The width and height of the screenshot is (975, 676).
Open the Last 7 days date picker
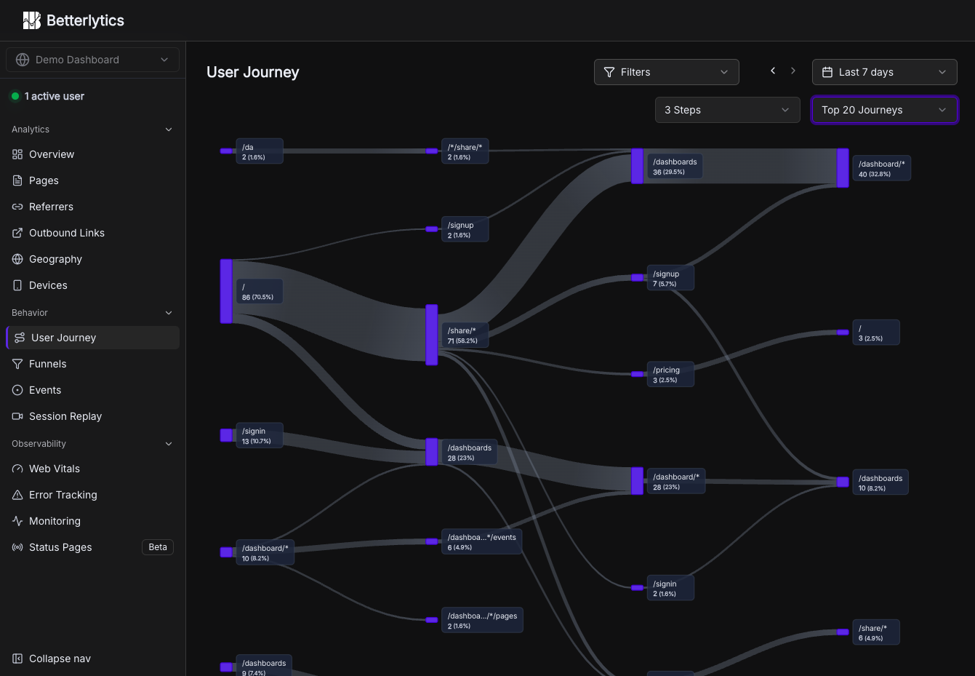click(x=885, y=72)
